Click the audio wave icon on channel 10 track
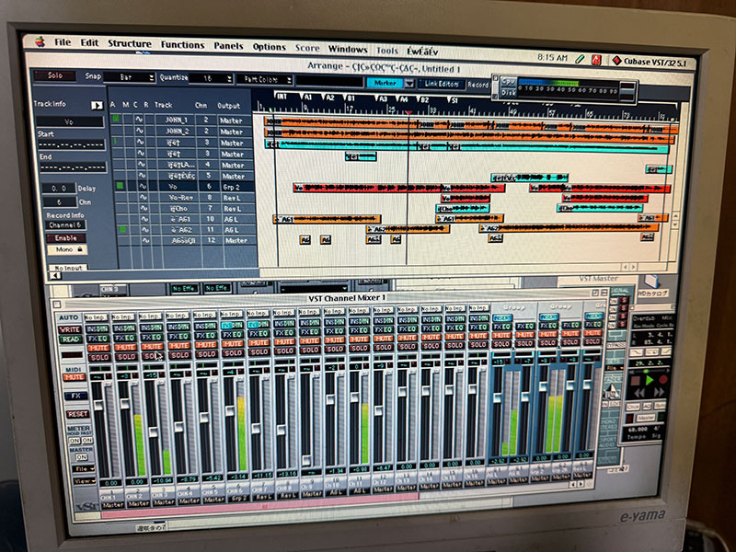Image resolution: width=736 pixels, height=552 pixels. coord(144,219)
